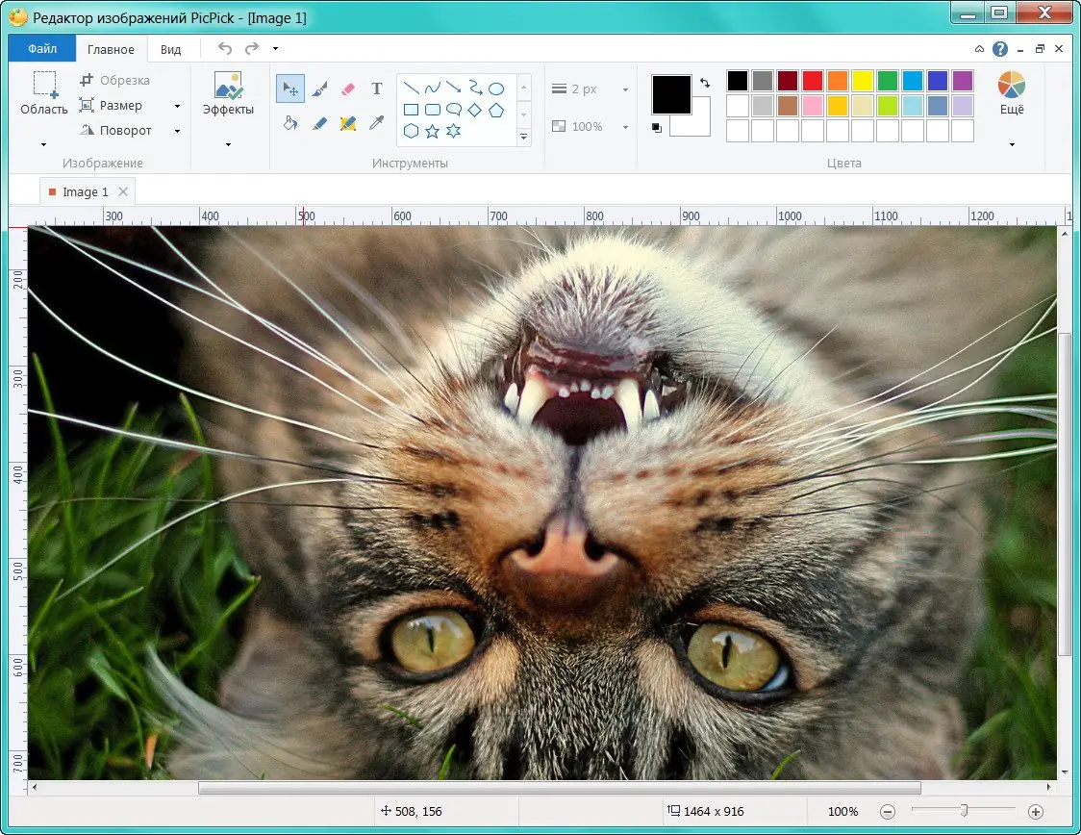Choose the pink eraser tool
The width and height of the screenshot is (1081, 835).
(x=347, y=89)
